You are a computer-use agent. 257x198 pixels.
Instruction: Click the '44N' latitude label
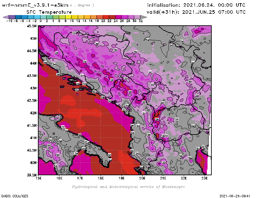[x=33, y=63]
